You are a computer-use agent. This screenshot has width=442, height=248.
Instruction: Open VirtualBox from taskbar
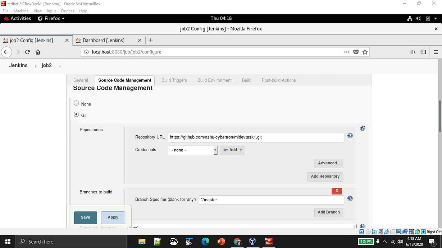coord(253,242)
